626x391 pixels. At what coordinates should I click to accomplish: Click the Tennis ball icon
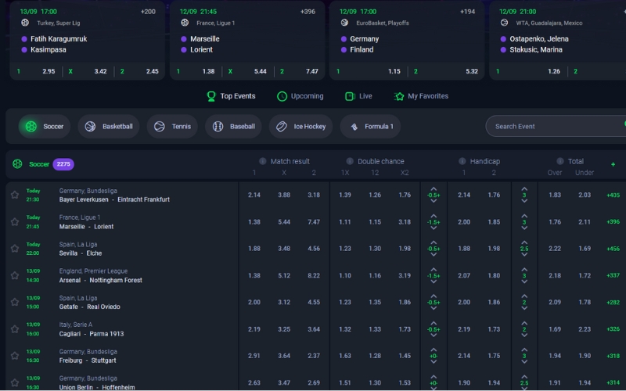click(x=160, y=127)
